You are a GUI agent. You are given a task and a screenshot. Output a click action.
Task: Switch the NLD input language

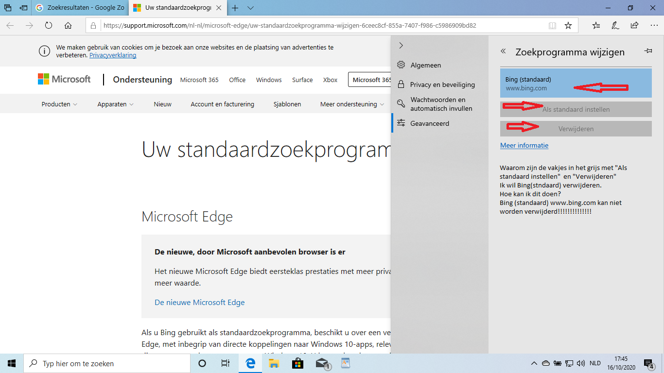tap(595, 363)
